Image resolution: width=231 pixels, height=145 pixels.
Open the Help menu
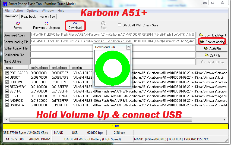coord(61,11)
